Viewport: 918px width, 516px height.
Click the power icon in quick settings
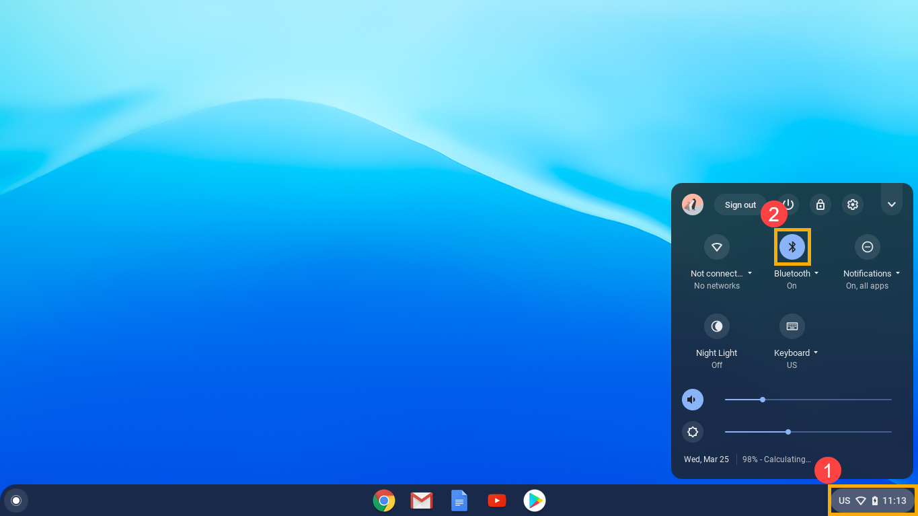(x=787, y=205)
